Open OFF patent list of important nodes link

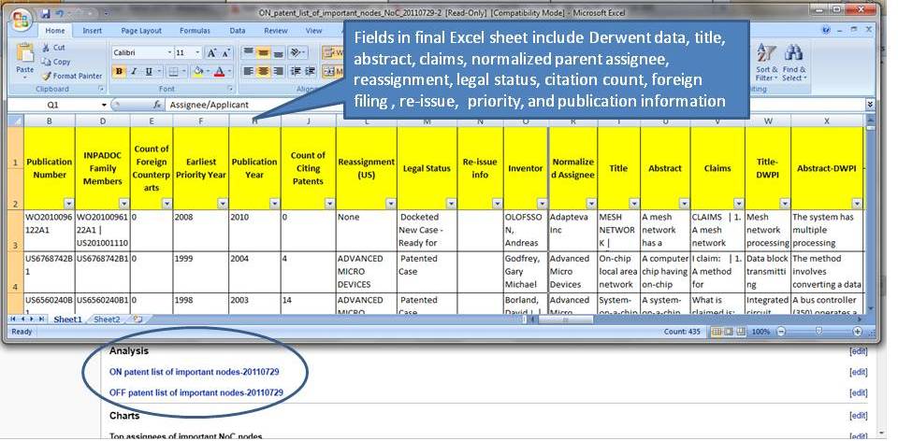196,392
